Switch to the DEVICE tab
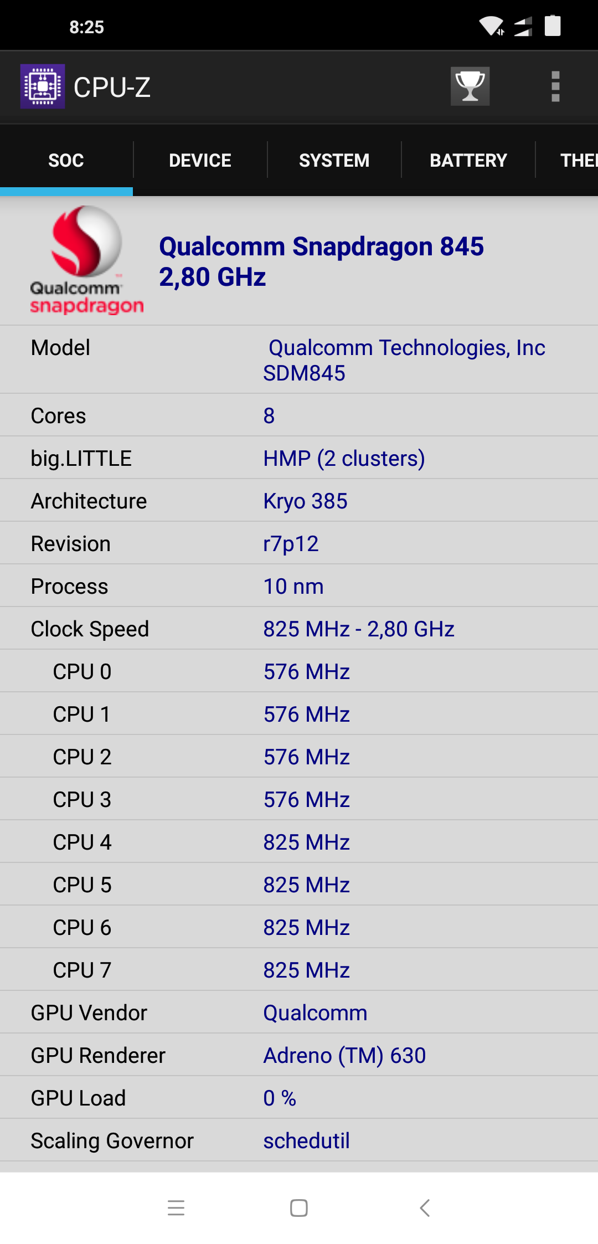 coord(200,160)
